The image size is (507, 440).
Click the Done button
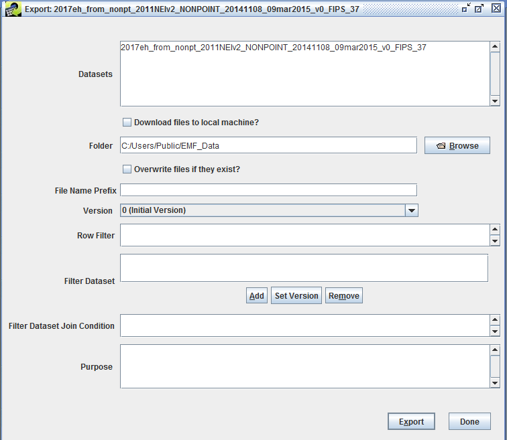(469, 421)
